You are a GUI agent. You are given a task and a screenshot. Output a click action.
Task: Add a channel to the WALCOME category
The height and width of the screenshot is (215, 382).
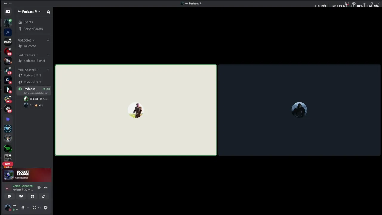48,40
